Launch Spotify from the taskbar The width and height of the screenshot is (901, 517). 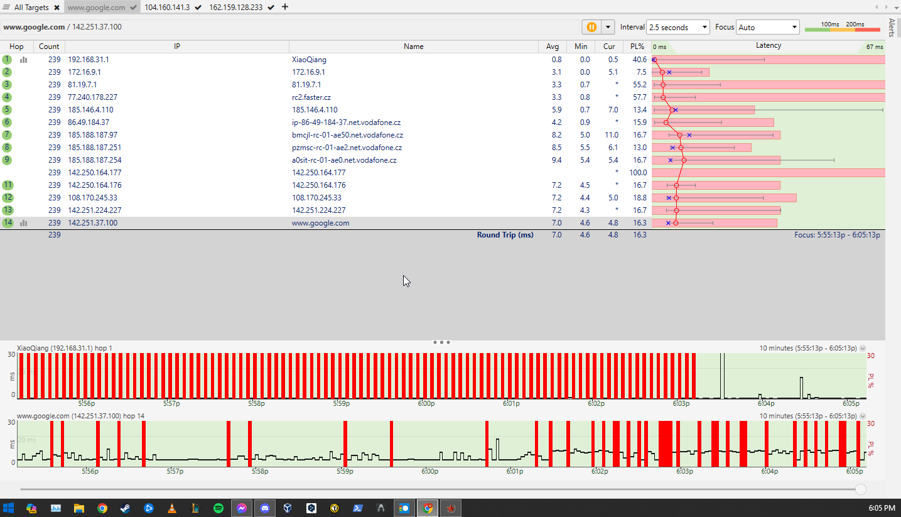[x=218, y=508]
